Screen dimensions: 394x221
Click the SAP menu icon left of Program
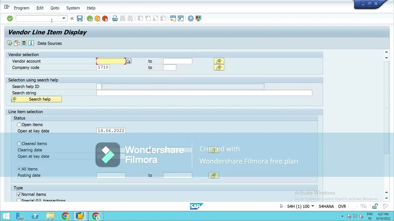pyautogui.click(x=7, y=7)
